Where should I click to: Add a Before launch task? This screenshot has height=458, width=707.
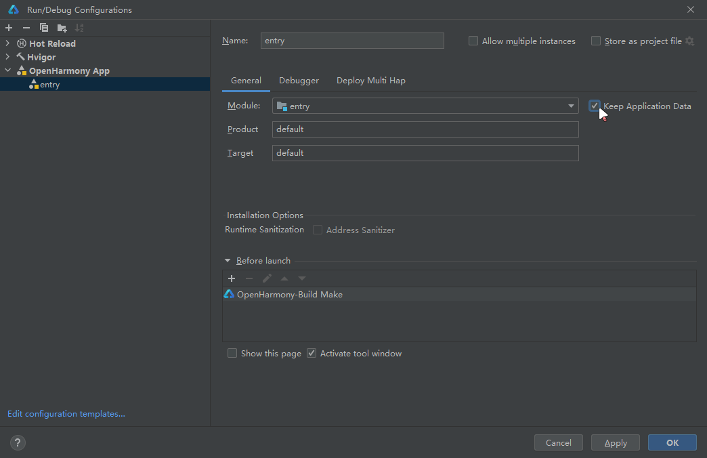(232, 278)
